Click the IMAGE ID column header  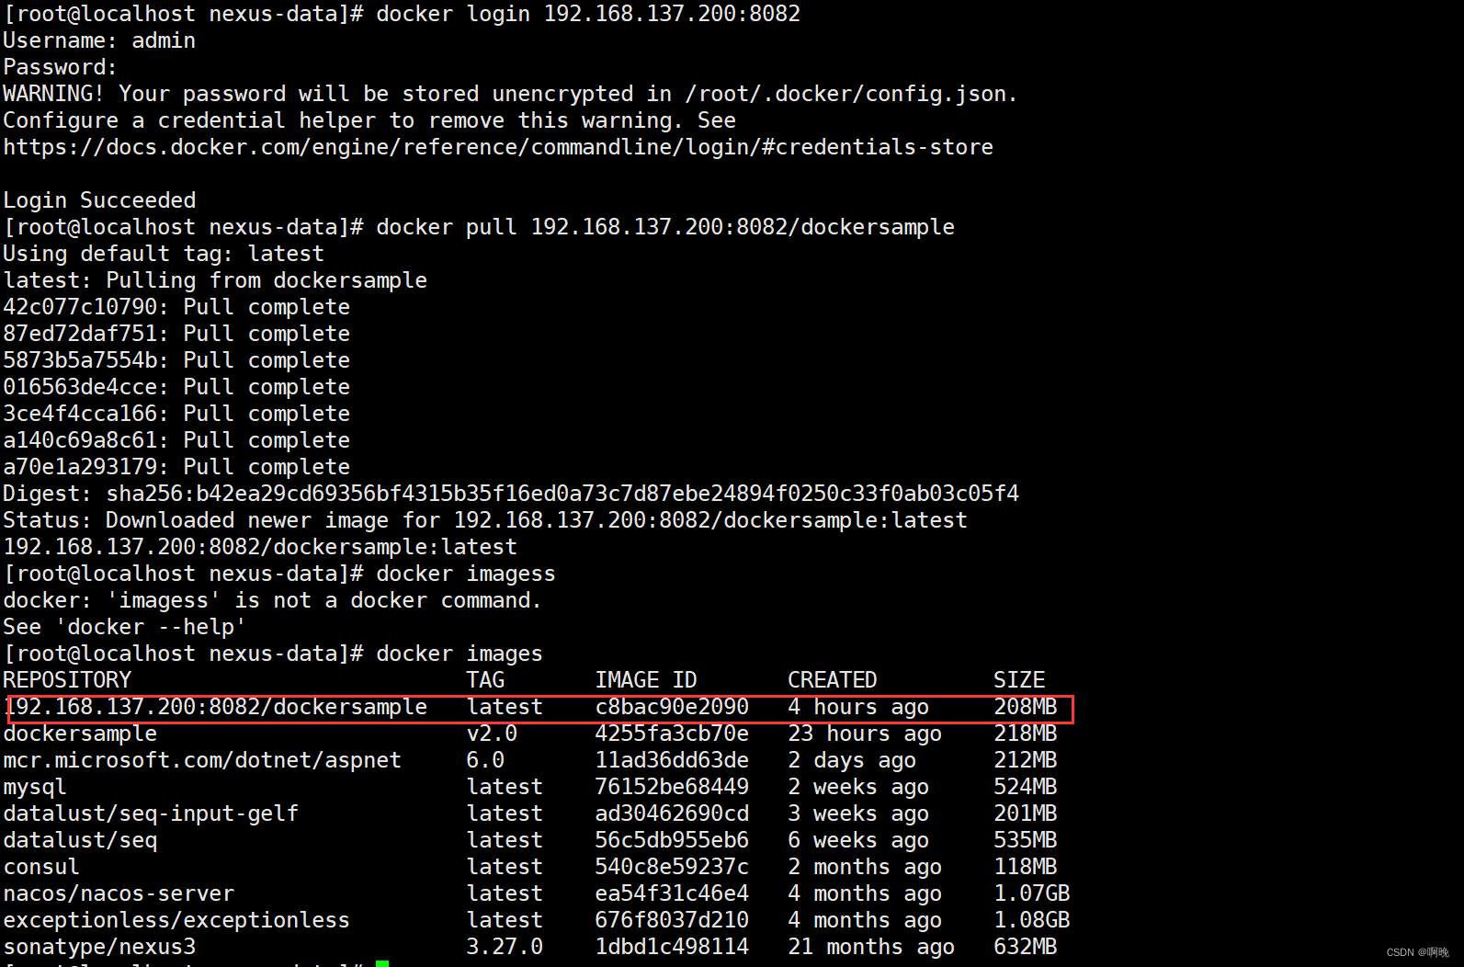(646, 680)
